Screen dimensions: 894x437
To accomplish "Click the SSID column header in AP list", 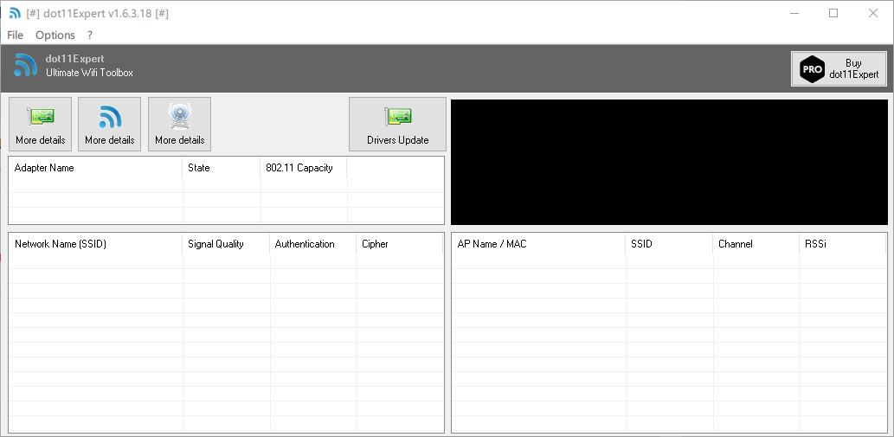I will coord(669,244).
